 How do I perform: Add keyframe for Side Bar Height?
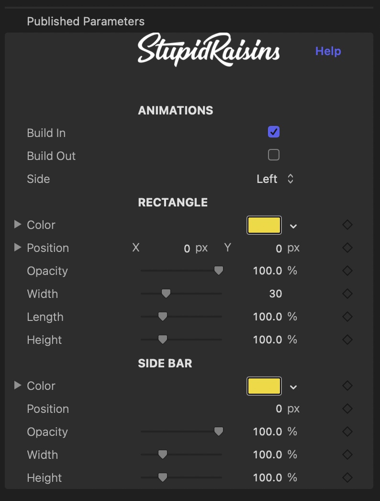[347, 478]
